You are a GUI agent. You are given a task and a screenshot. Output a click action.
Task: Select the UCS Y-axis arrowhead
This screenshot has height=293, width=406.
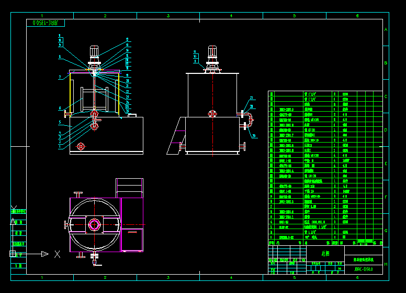13,221
